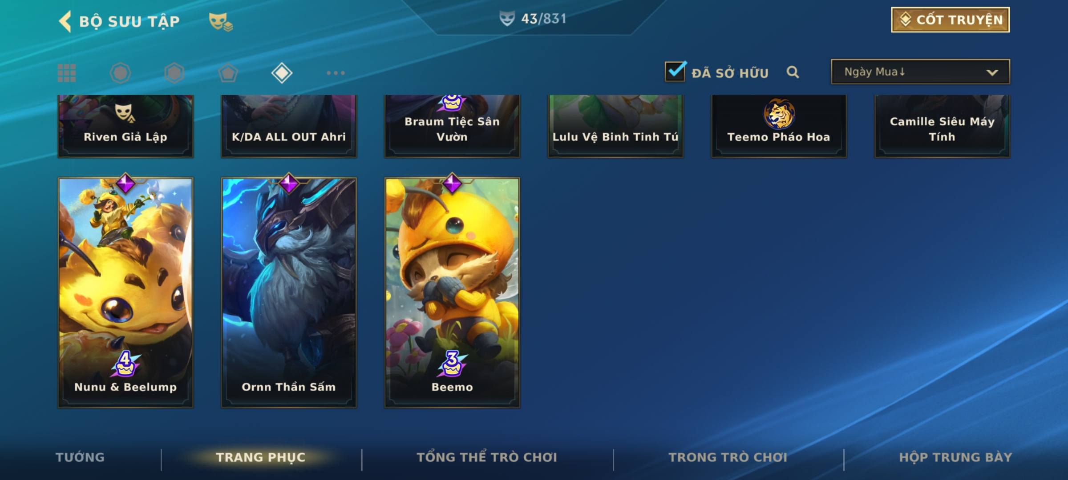Select the Beemo skin card
Viewport: 1068px width, 480px height.
coord(452,292)
